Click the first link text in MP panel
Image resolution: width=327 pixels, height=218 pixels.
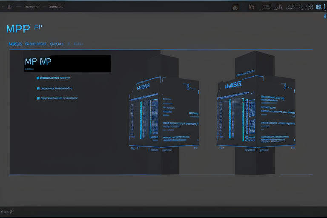coord(55,78)
